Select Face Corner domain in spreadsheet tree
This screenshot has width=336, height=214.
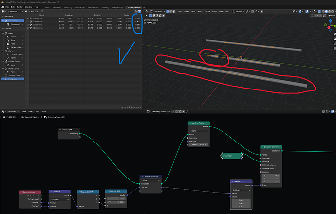pyautogui.click(x=16, y=47)
